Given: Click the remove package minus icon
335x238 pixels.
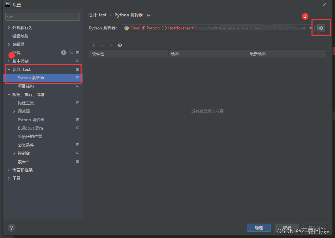Looking at the screenshot, I should coord(102,45).
